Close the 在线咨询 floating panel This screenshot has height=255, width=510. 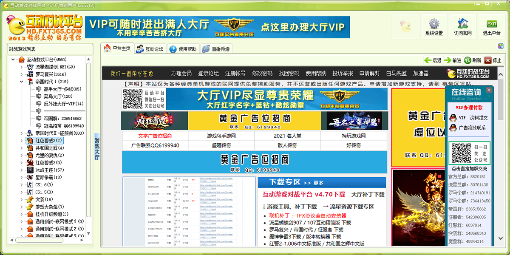[489, 90]
